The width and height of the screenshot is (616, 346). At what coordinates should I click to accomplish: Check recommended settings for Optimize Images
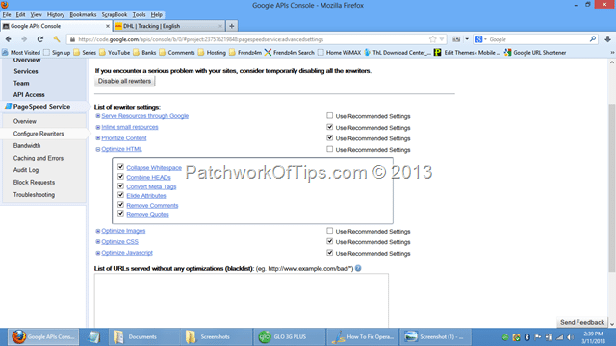329,231
